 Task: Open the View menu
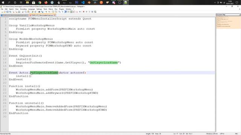point(17,9)
